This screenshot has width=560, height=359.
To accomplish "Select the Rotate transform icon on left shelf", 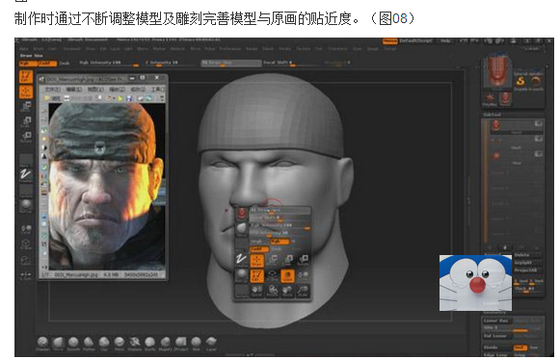I will click(26, 137).
